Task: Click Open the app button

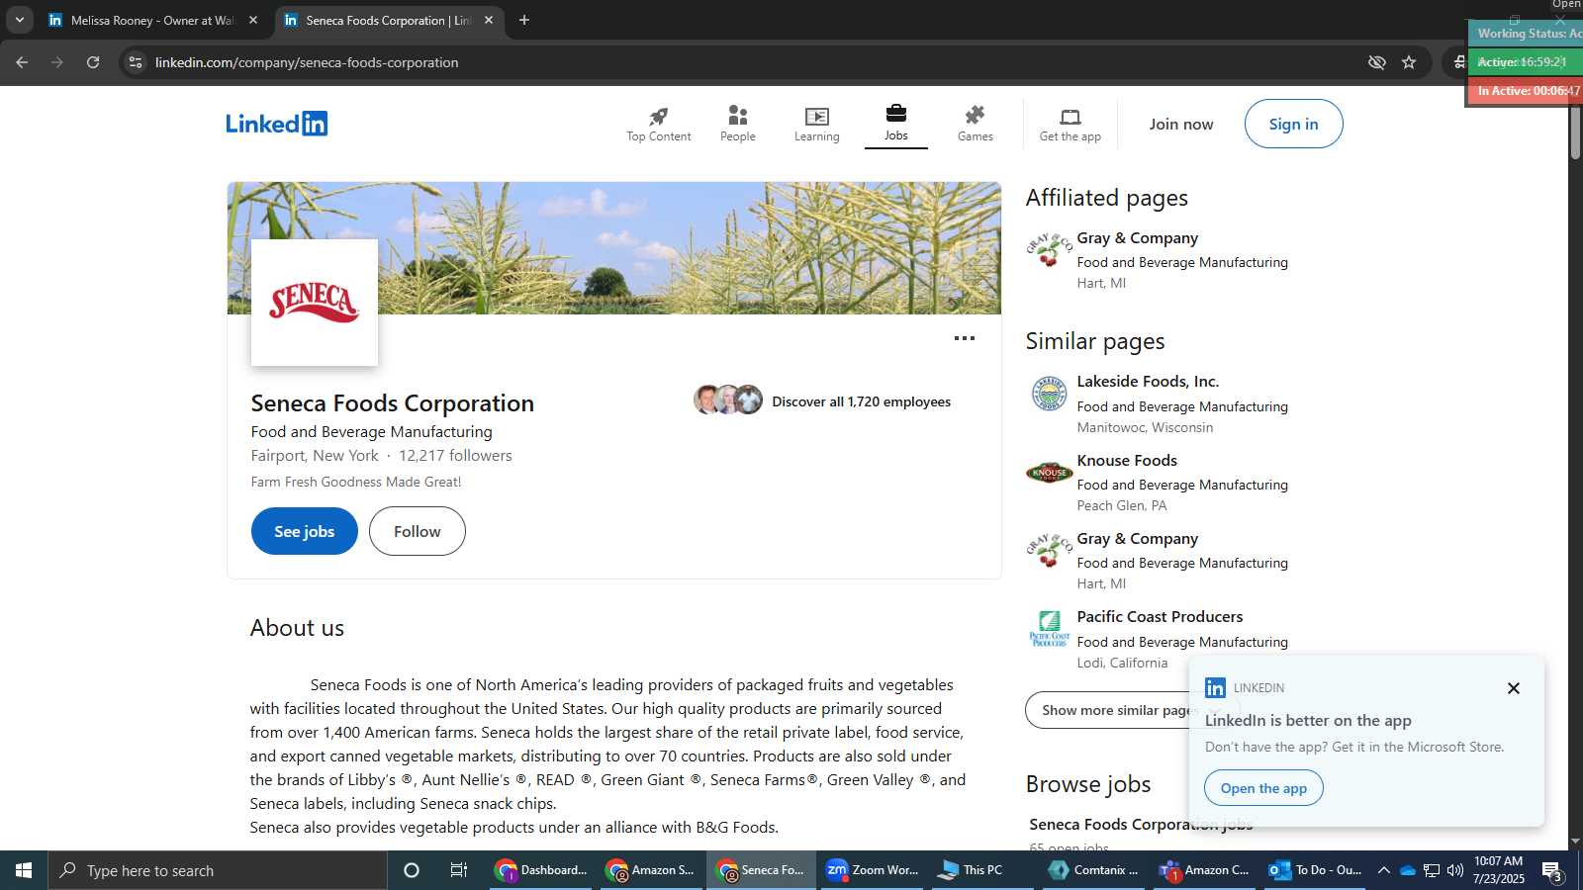Action: click(x=1263, y=788)
